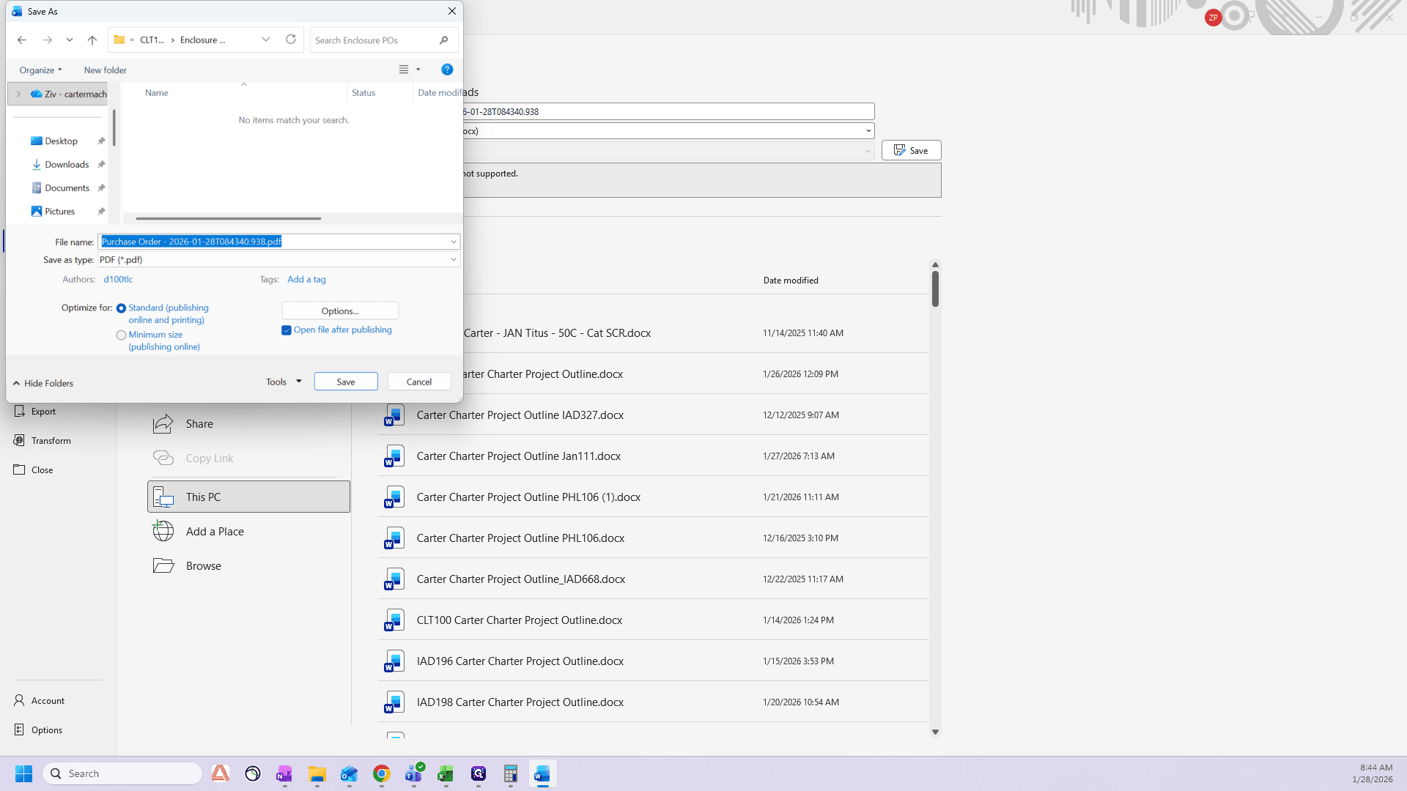Open the Organize dropdown menu

tap(41, 70)
